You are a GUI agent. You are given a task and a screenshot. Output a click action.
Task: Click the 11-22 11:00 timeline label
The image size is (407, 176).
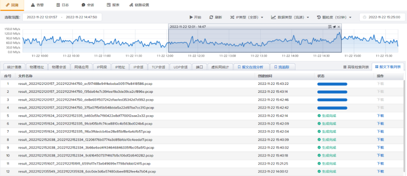click(103, 56)
